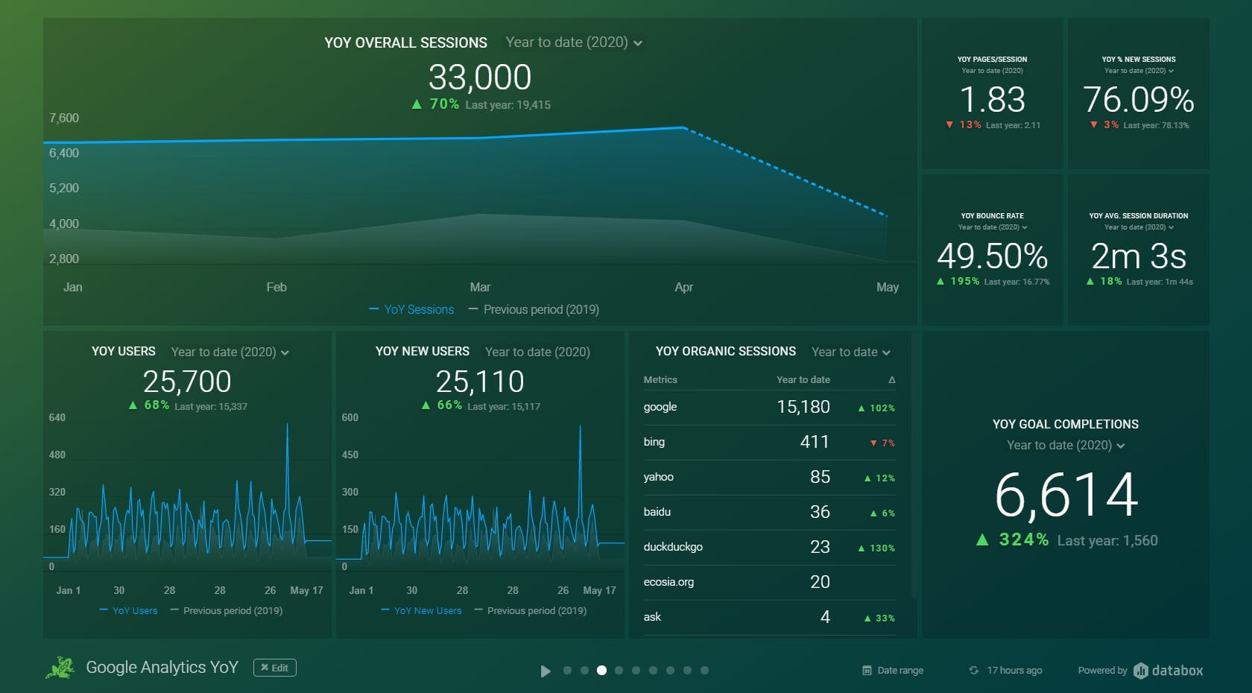Toggle Previous period (2019) legend in YoY Users chart

[227, 611]
